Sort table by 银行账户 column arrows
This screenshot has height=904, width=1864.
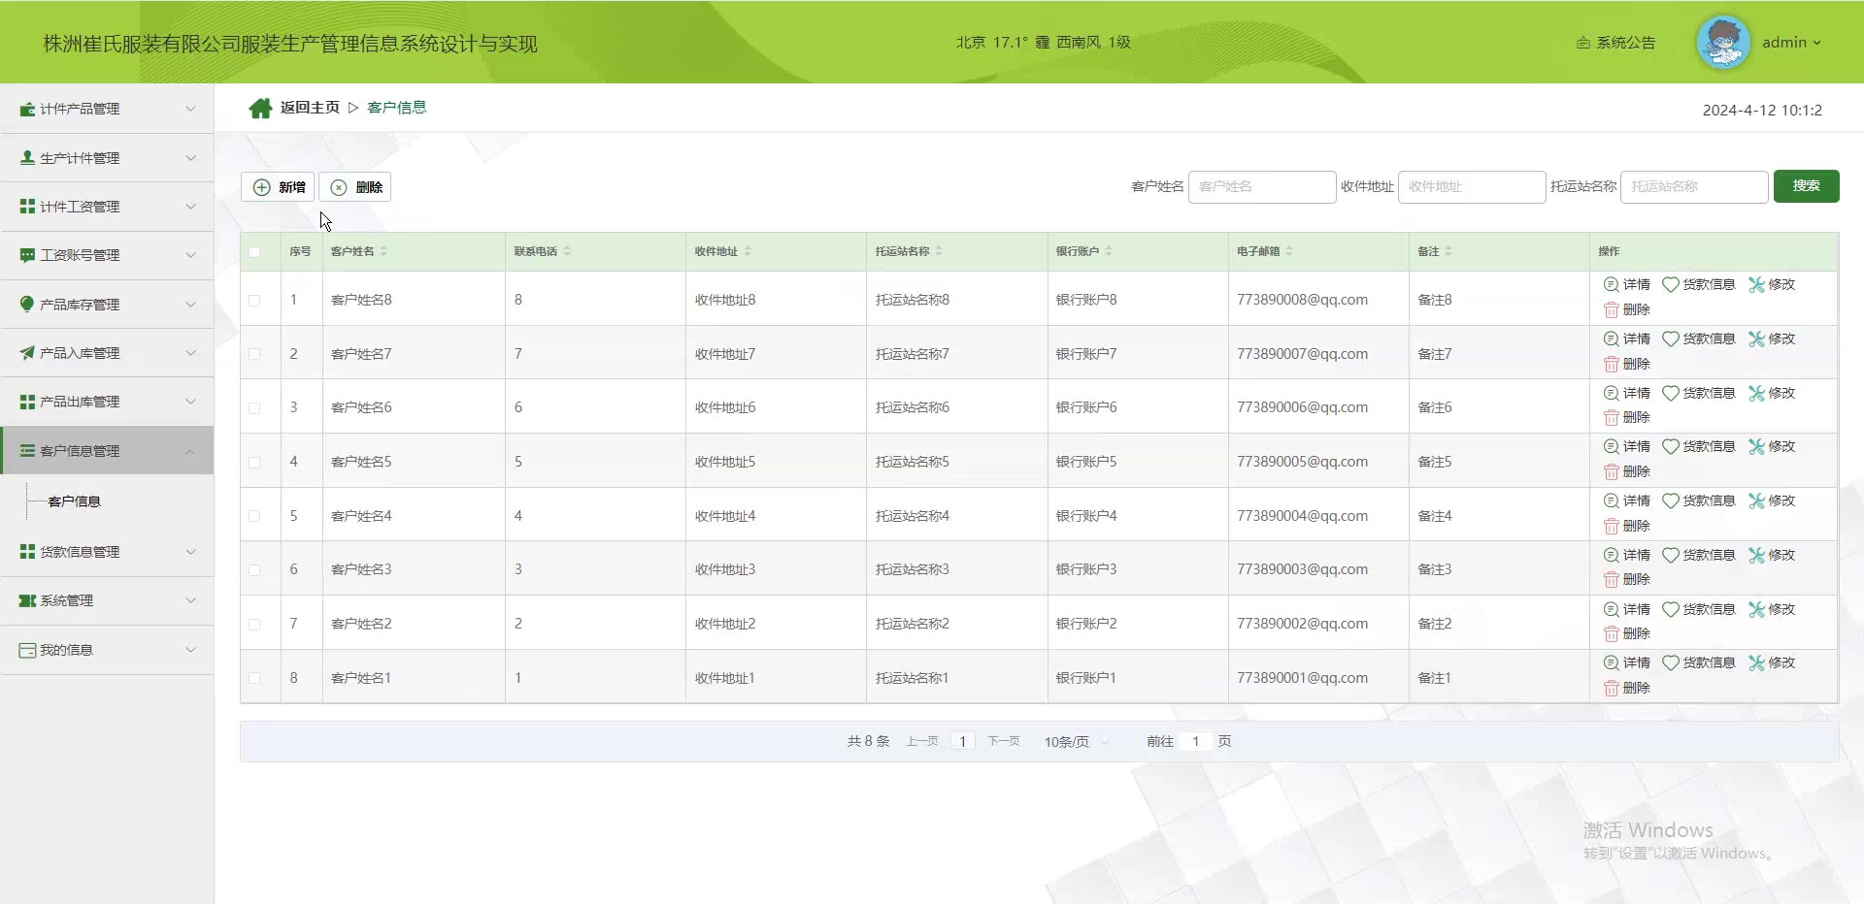[1109, 251]
